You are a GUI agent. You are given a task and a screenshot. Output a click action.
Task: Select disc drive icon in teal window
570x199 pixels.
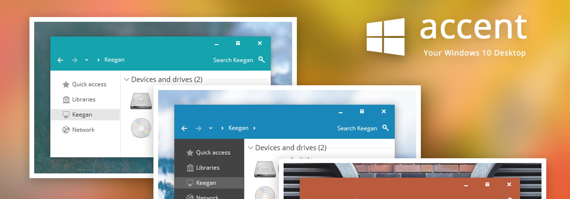pyautogui.click(x=141, y=128)
